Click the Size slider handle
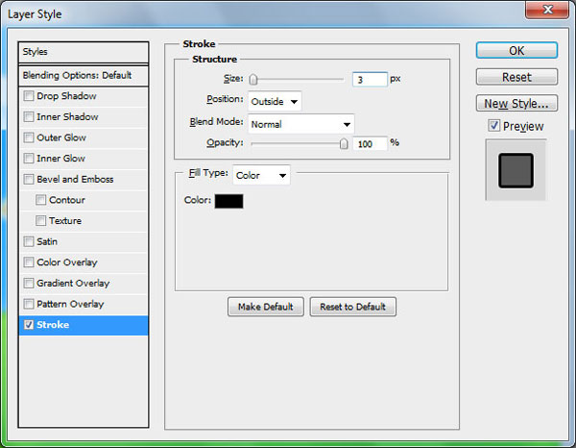 (x=253, y=80)
